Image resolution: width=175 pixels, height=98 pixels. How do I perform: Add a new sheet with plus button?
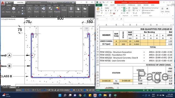[118, 88]
